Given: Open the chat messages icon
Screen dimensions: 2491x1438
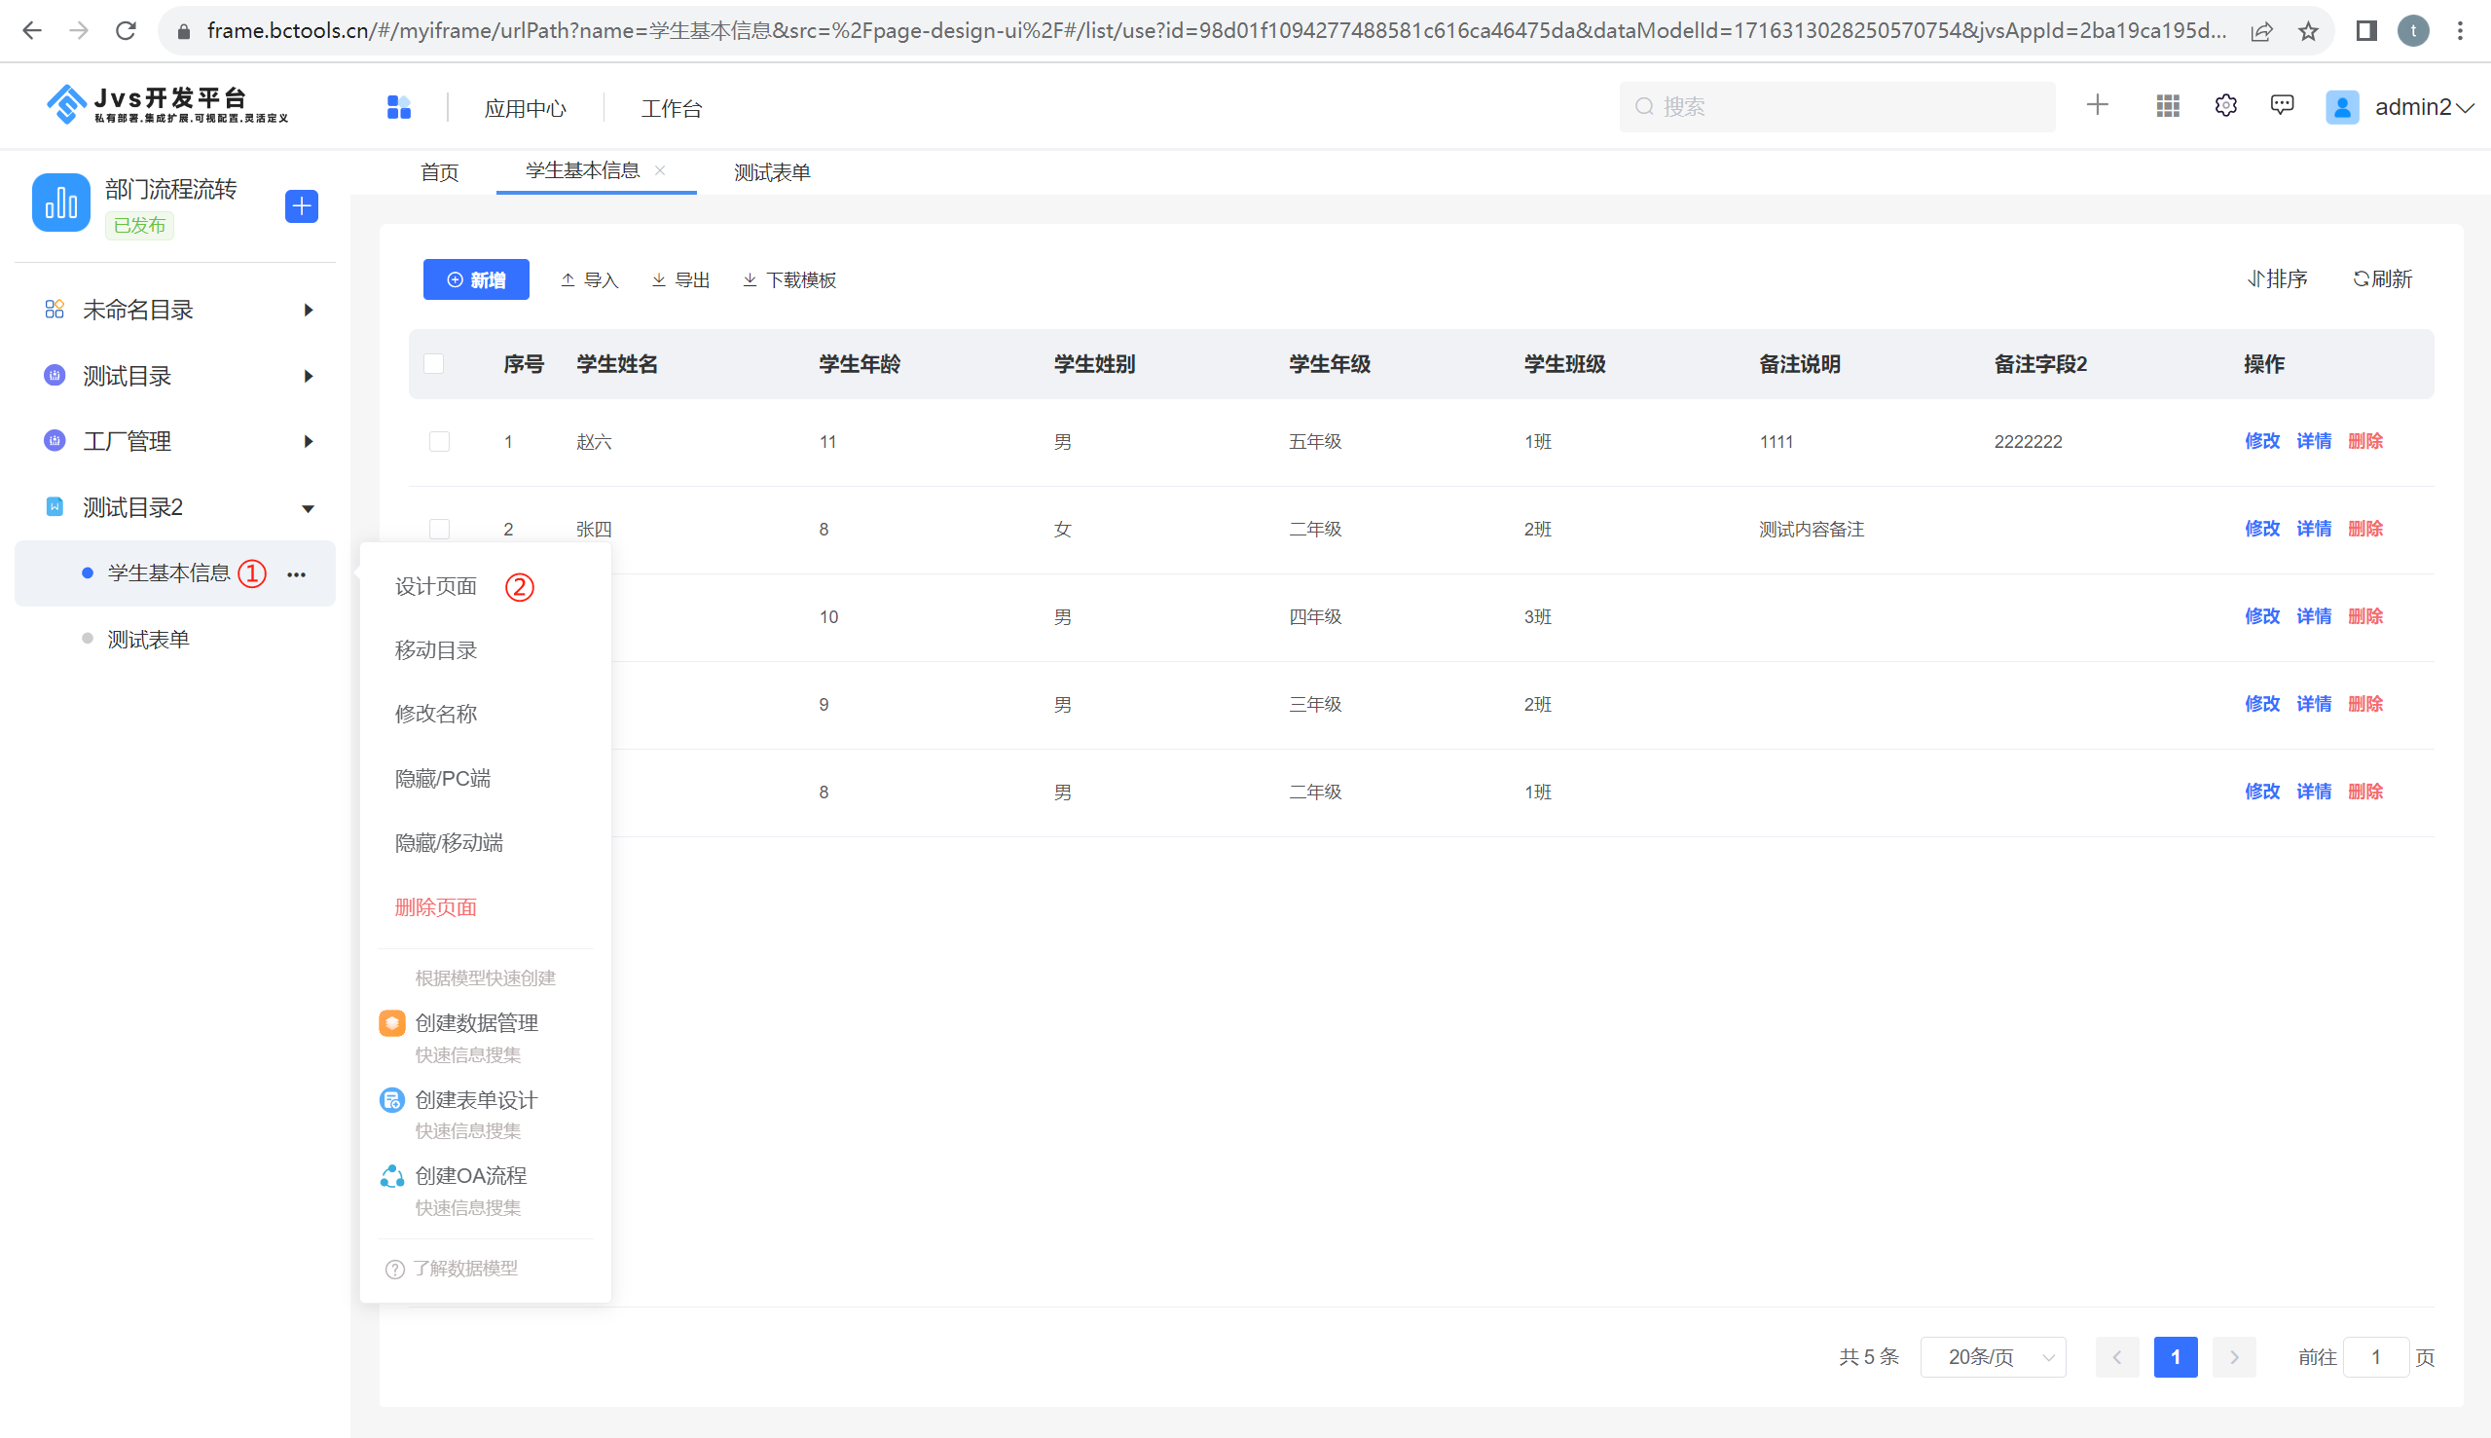Looking at the screenshot, I should (2282, 106).
